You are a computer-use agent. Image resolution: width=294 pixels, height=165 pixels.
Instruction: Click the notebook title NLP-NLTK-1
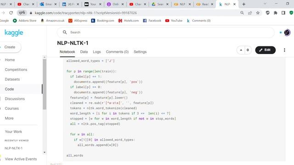click(x=73, y=43)
